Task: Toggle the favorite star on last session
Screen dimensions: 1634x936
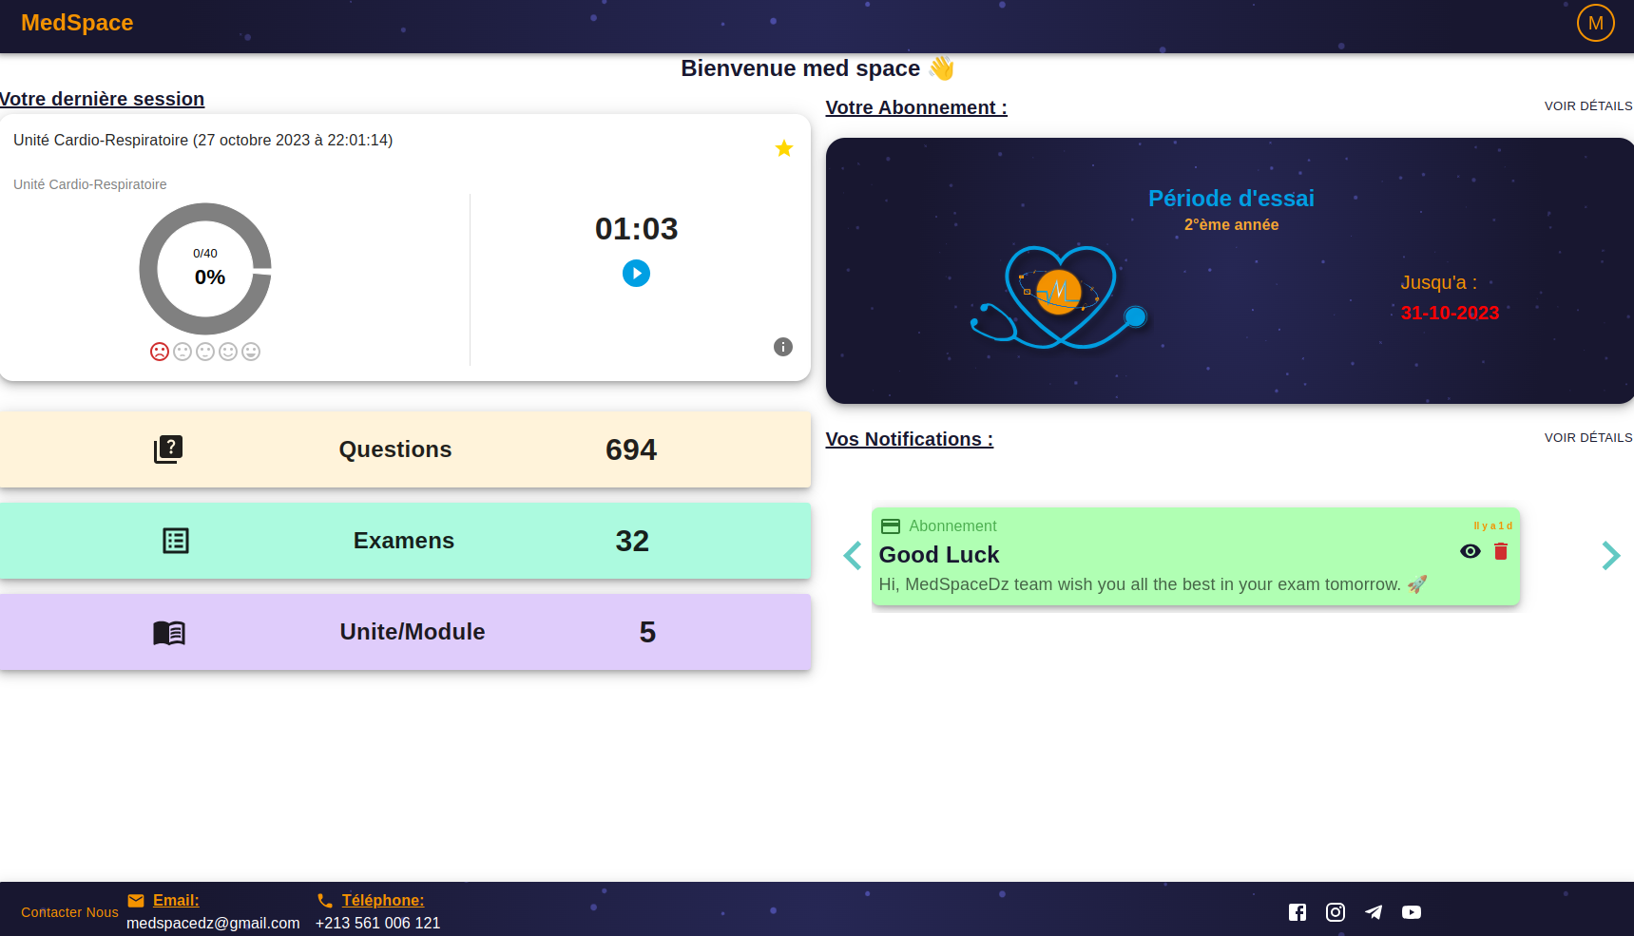Action: pos(784,148)
